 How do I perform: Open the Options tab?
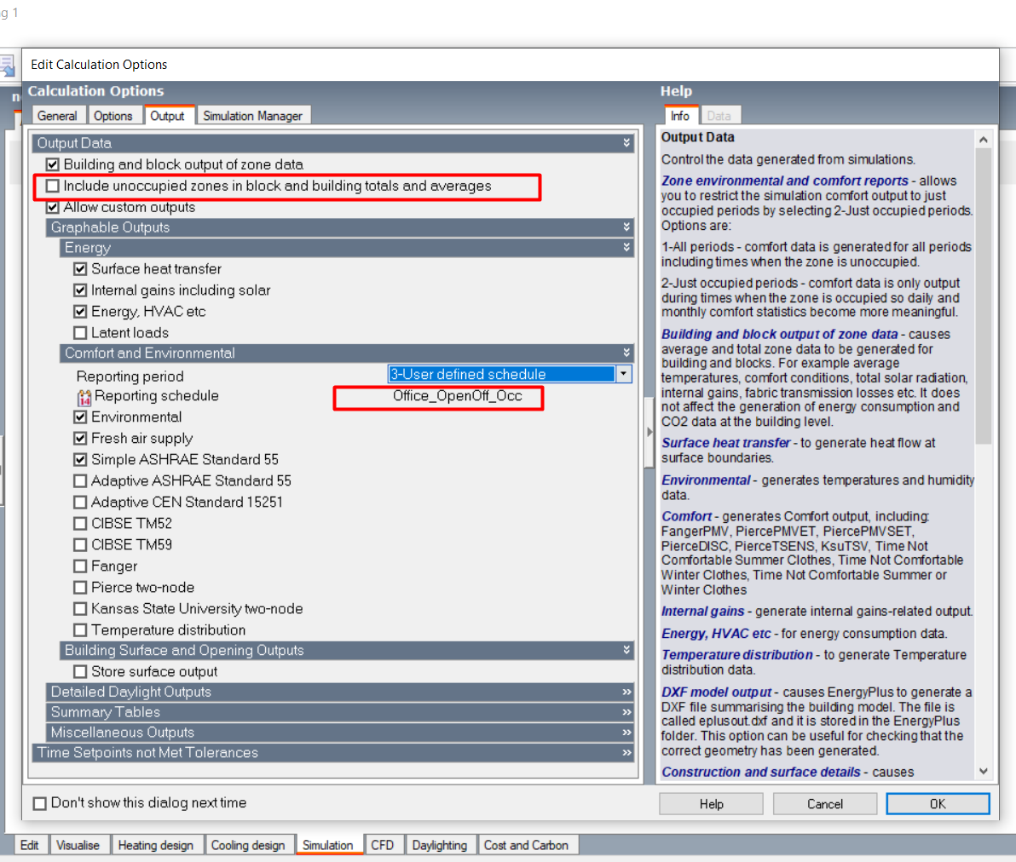(x=113, y=116)
